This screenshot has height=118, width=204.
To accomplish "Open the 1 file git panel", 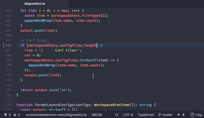I will point(198,115).
